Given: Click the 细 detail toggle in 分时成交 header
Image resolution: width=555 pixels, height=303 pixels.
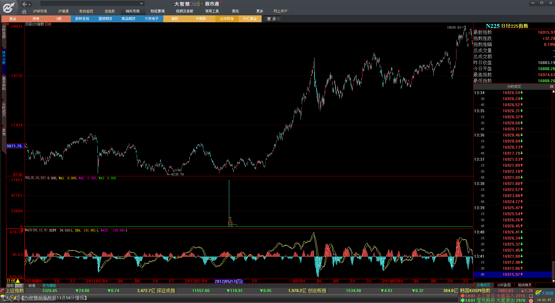Looking at the screenshot, I should 552,87.
